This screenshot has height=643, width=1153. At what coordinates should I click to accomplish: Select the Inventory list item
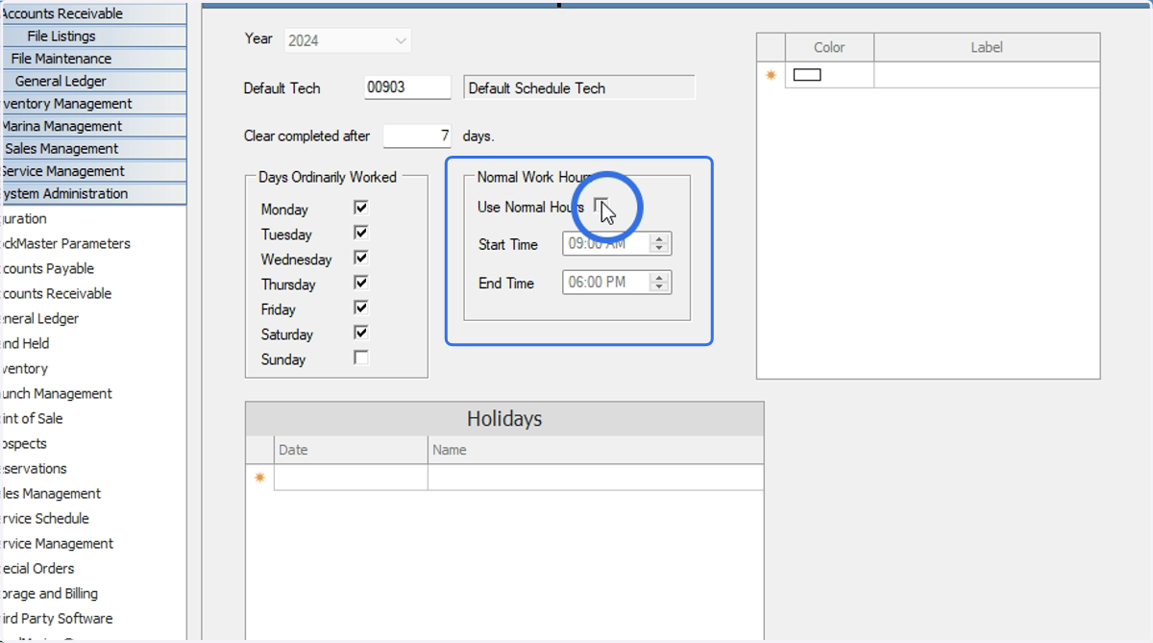coord(24,368)
